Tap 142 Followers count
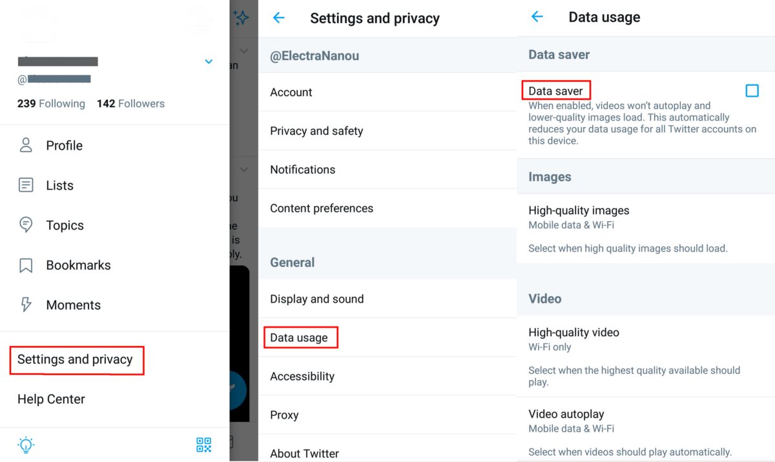Viewport: 775px width, 462px height. (x=130, y=104)
